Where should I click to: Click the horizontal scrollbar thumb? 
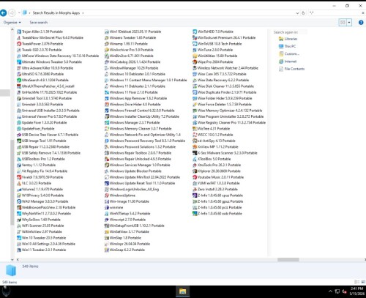288,260
